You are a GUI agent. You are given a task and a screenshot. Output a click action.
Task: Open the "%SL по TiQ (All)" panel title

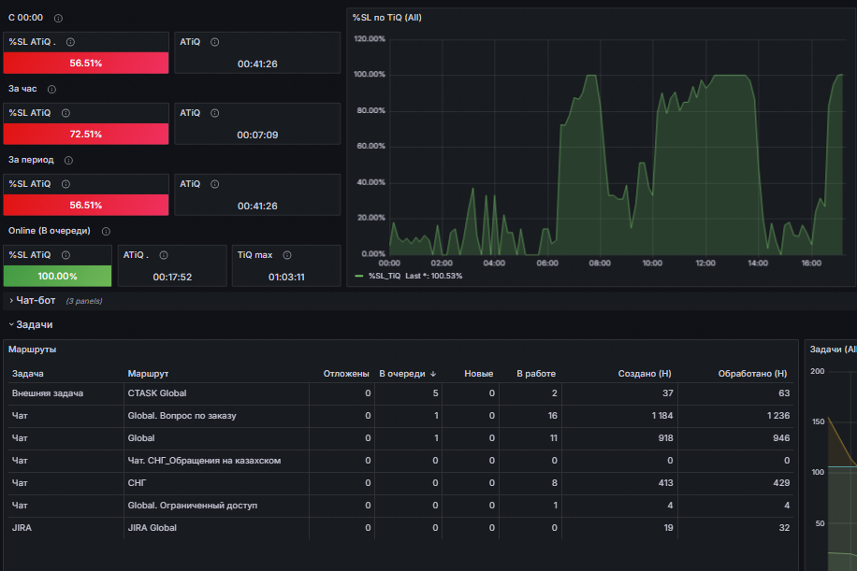click(387, 18)
